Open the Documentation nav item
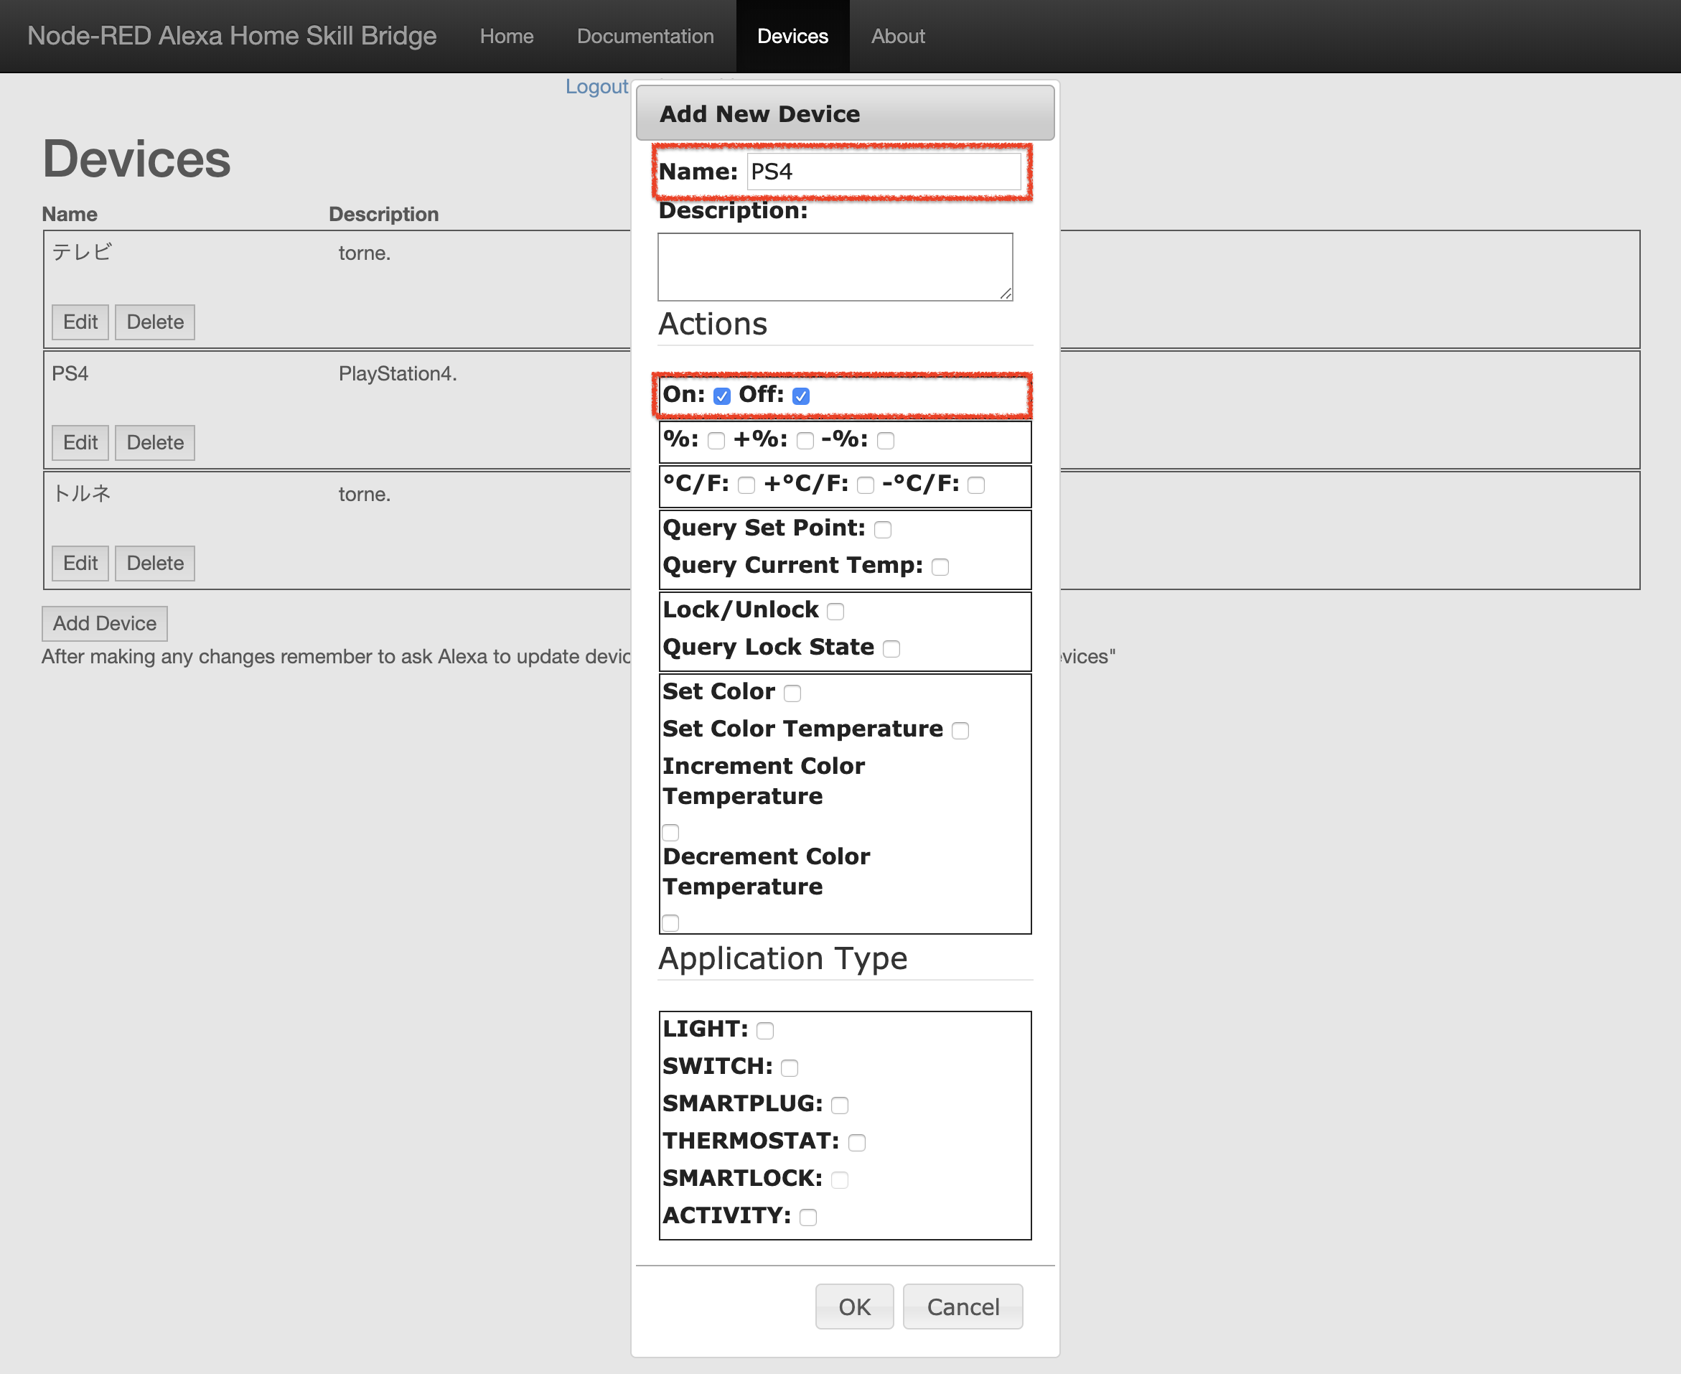Viewport: 1681px width, 1374px height. 645,37
